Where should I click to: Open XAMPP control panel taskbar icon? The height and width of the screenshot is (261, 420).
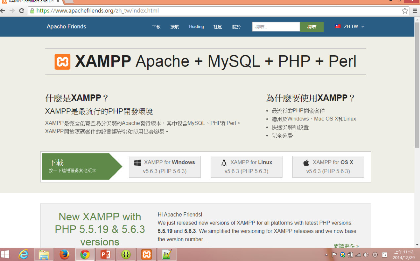(146, 254)
